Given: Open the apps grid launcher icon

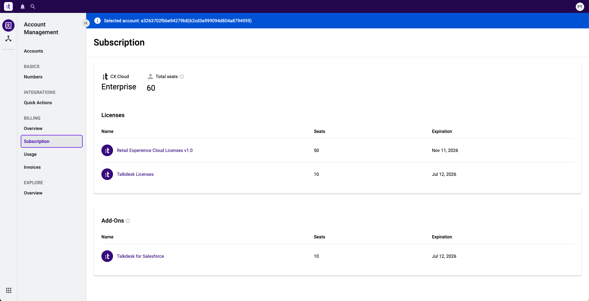Looking at the screenshot, I should [x=9, y=290].
